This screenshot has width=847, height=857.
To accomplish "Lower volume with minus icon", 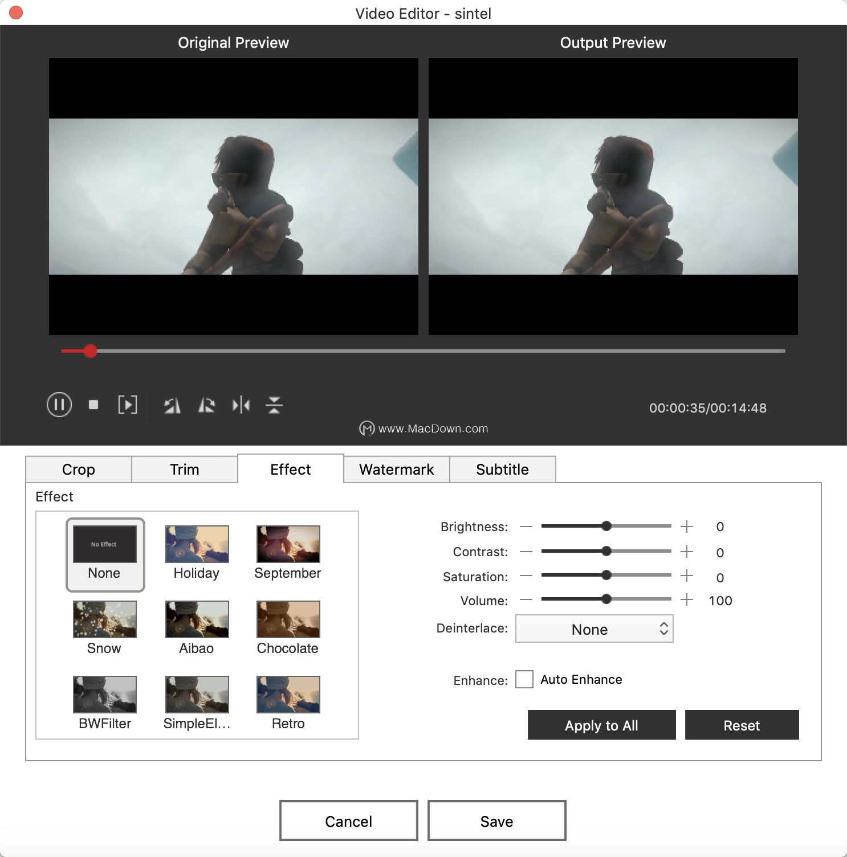I will pyautogui.click(x=526, y=599).
